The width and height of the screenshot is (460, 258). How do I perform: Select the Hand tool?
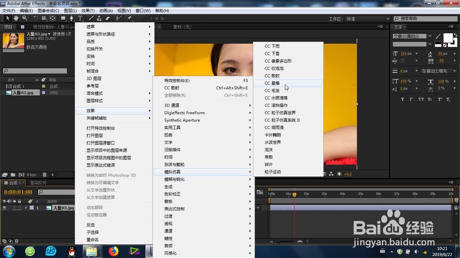point(16,18)
